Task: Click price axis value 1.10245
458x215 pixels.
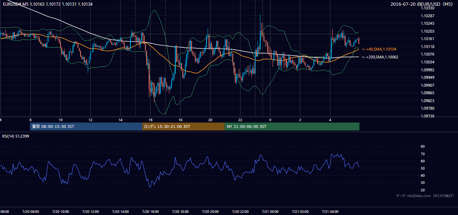Action: [428, 23]
